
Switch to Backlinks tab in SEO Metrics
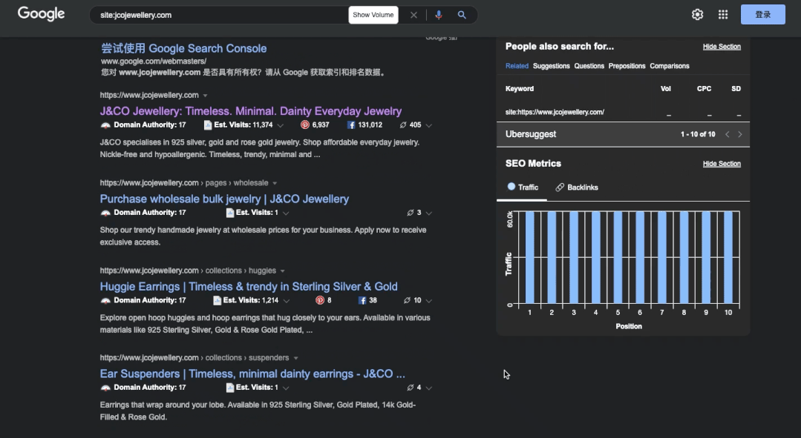[x=577, y=188]
